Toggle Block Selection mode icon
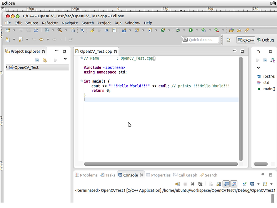277x208 pixels. click(x=107, y=30)
